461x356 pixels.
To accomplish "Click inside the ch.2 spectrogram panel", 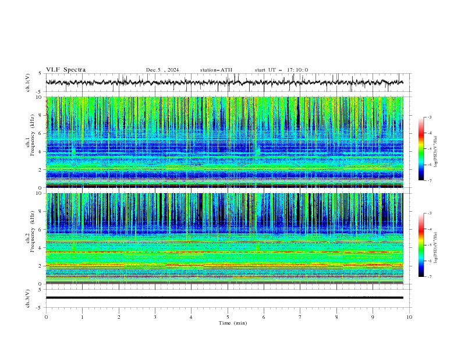I will point(224,238).
